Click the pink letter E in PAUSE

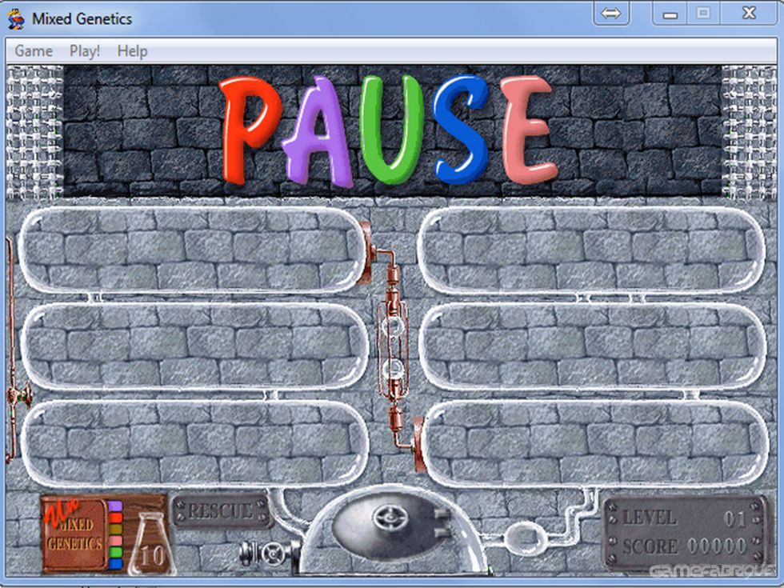[529, 129]
